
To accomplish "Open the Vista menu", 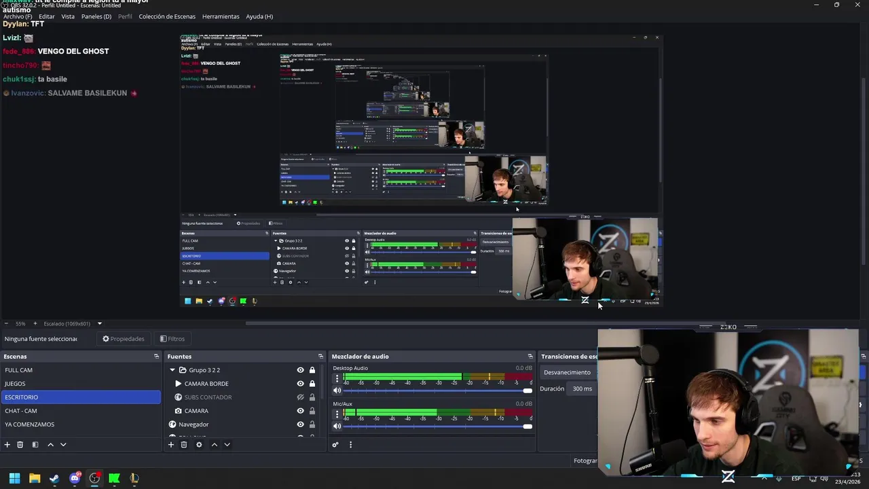I will [x=68, y=16].
